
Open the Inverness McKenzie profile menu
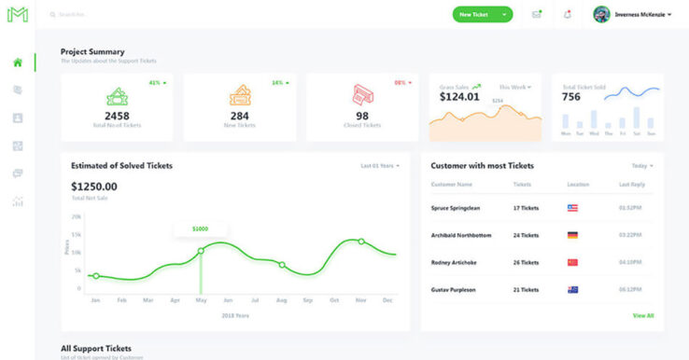pos(632,15)
